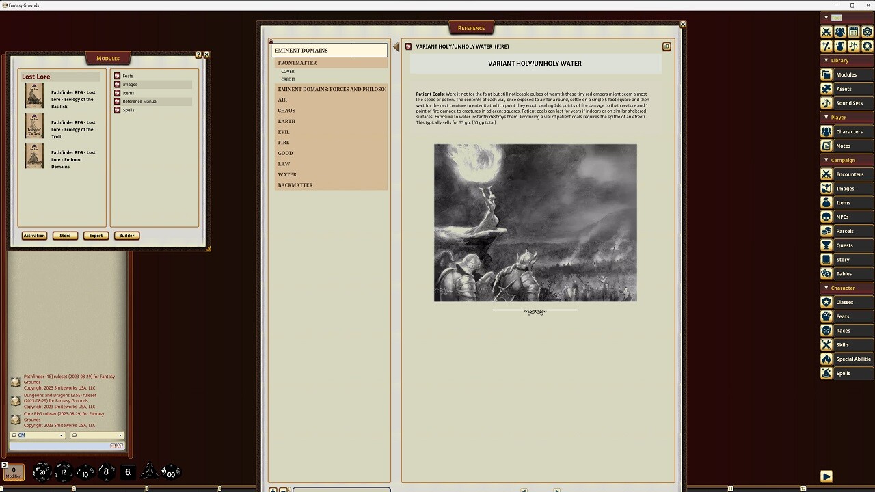Toggle the Reference Manual module content
The height and width of the screenshot is (492, 875).
119,101
